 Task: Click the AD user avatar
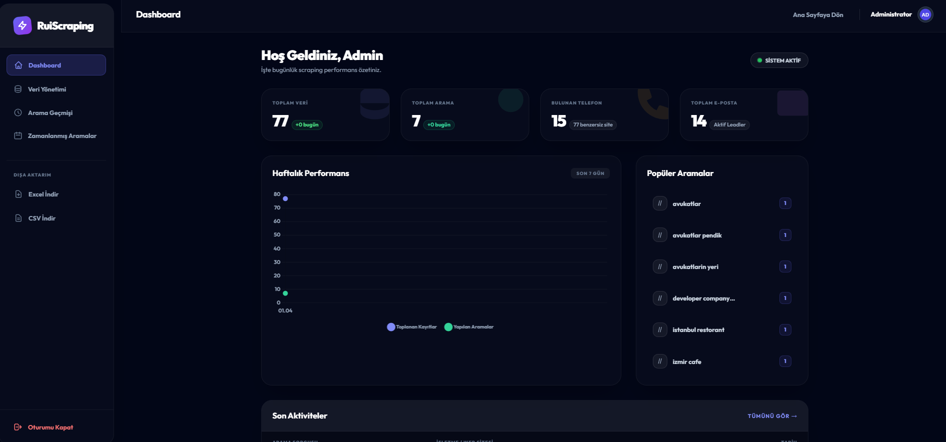click(925, 14)
